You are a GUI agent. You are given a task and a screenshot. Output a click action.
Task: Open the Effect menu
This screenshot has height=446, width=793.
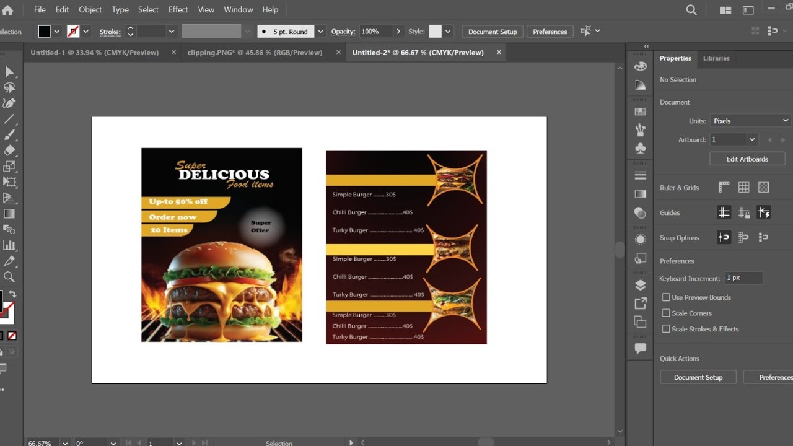pyautogui.click(x=178, y=10)
